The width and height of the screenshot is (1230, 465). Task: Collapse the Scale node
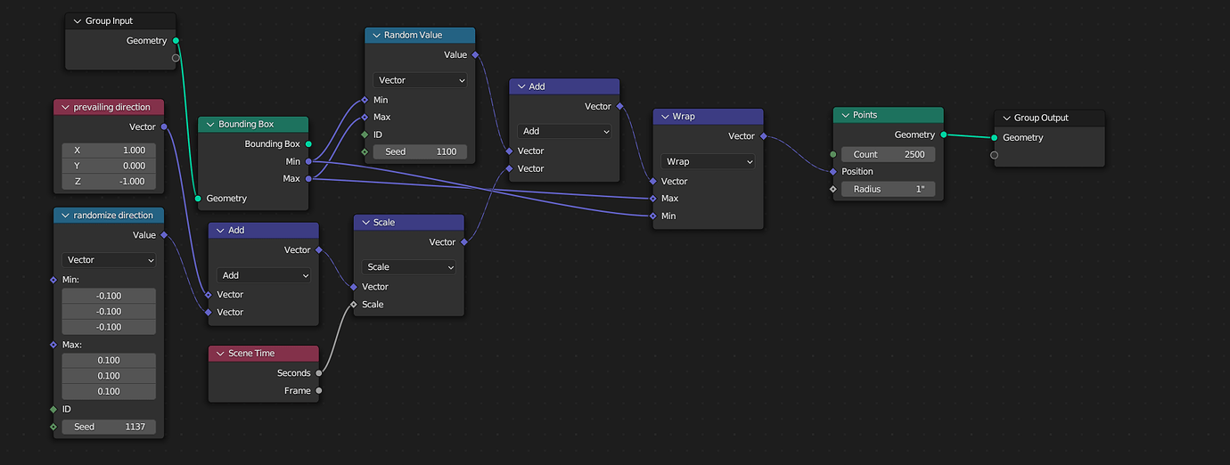coord(365,222)
